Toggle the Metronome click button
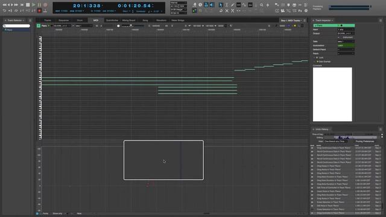Viewport: 386px width, 217px height. click(x=206, y=5)
